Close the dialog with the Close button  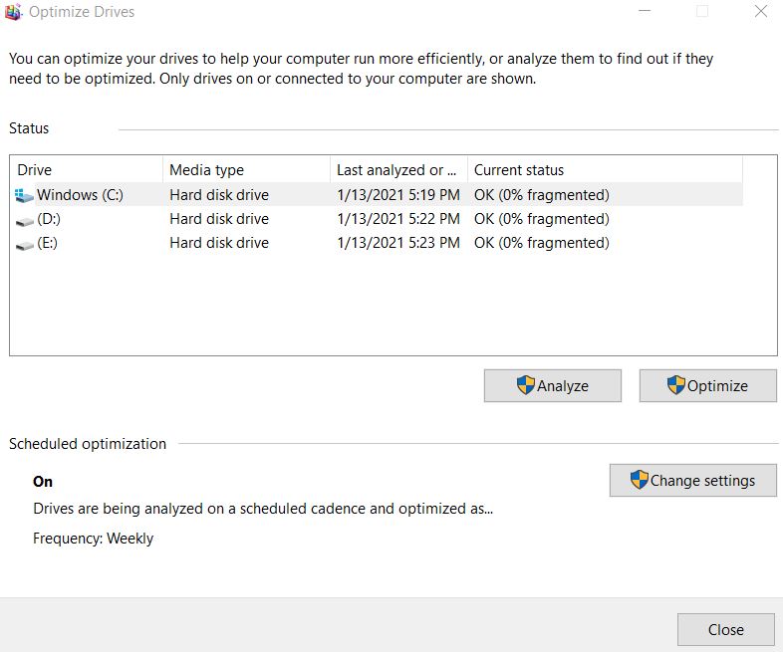[725, 629]
